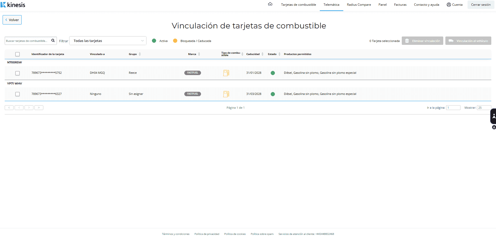This screenshot has width=496, height=238.
Task: Go to the last page of results
Action: 39,108
